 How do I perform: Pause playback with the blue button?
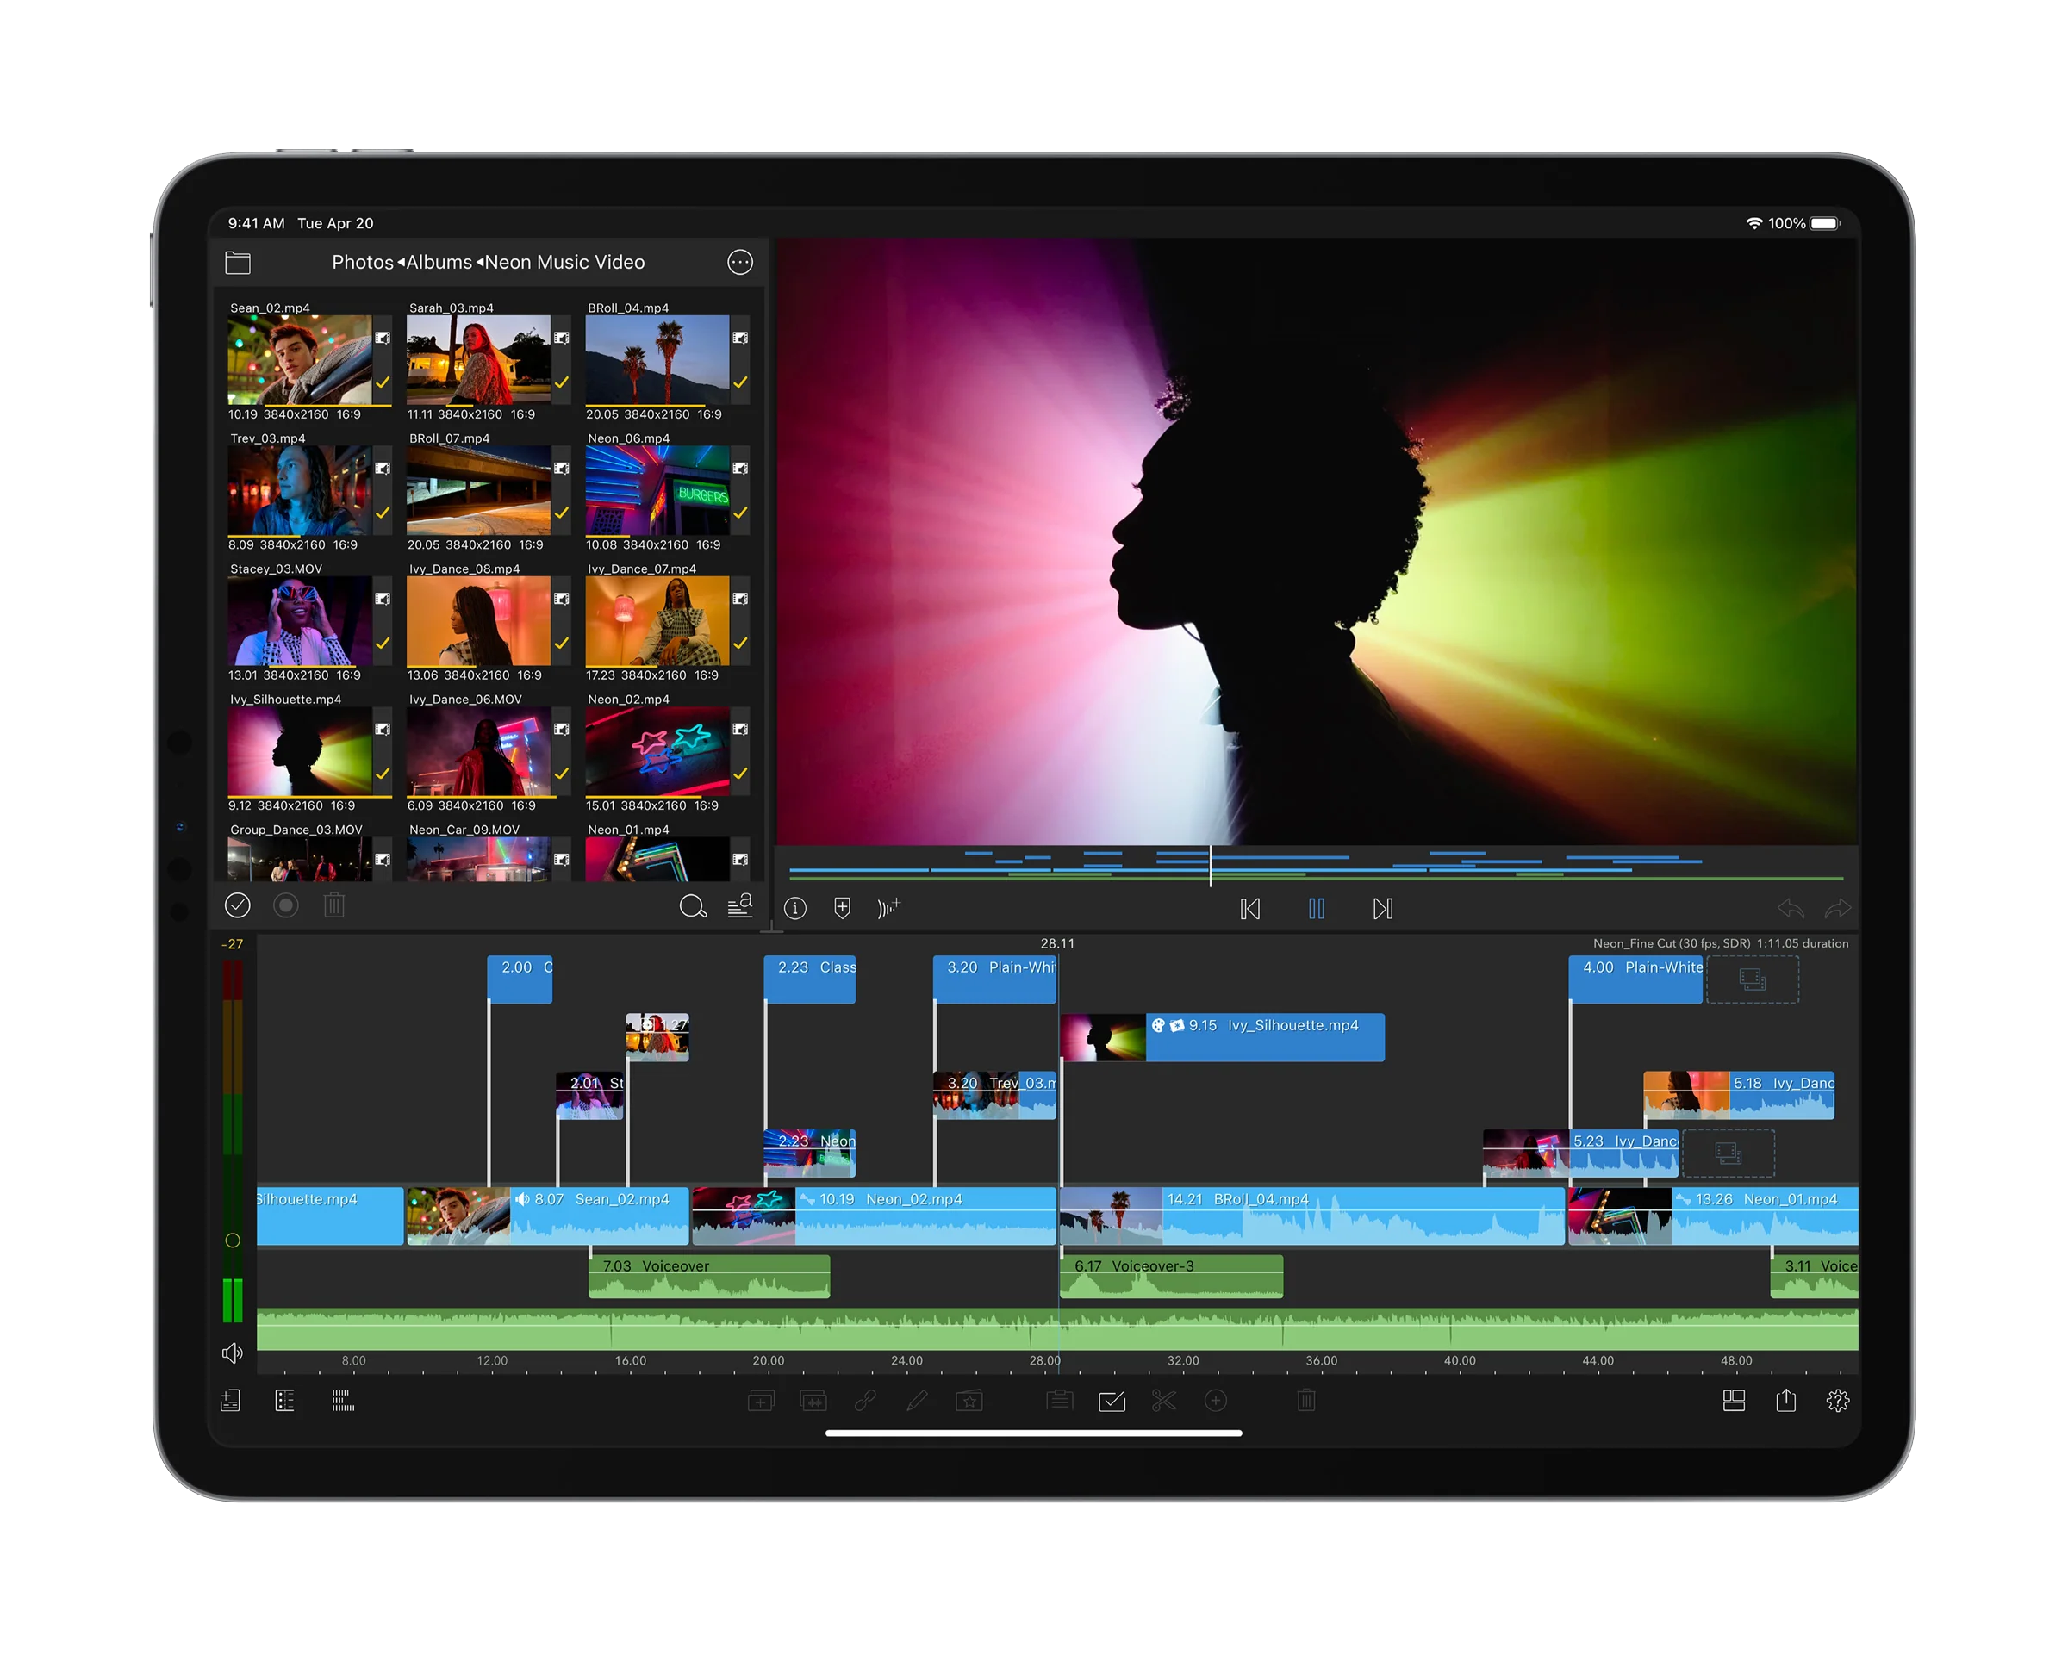pyautogui.click(x=1316, y=908)
